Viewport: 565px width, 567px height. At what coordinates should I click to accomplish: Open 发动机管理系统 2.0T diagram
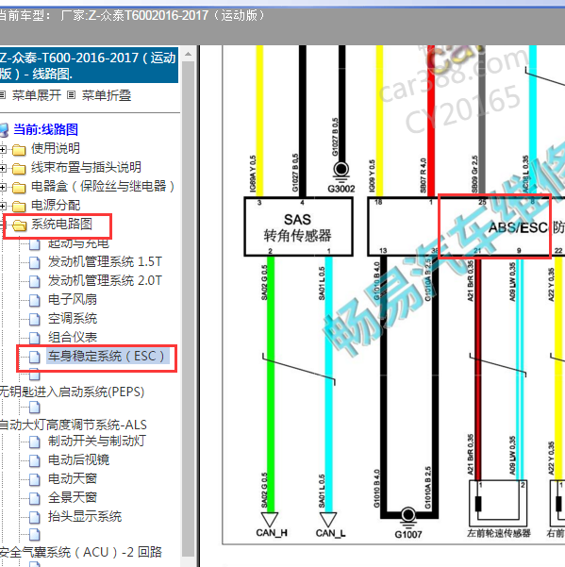(x=106, y=280)
